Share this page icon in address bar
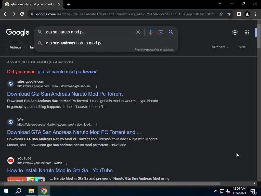The height and width of the screenshot is (196, 261). coord(221,14)
